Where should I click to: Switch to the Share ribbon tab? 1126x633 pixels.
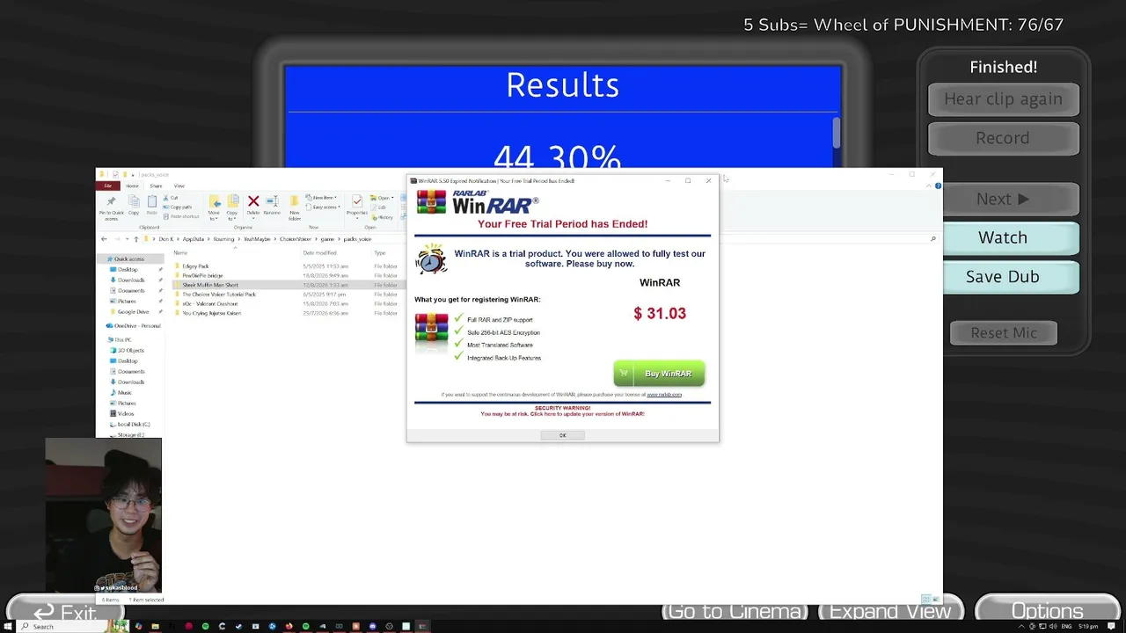coord(156,186)
